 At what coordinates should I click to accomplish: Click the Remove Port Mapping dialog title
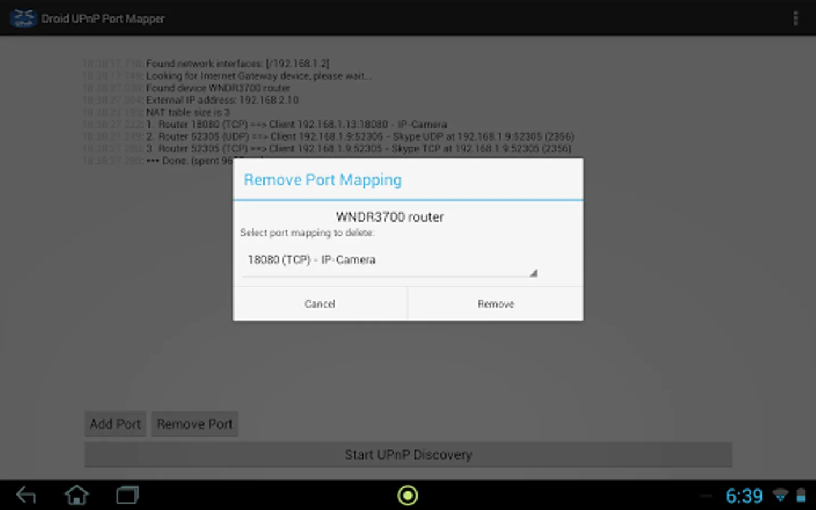[322, 180]
